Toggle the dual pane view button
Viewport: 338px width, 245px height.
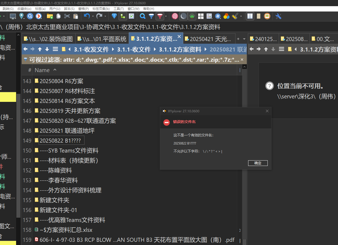250,16
